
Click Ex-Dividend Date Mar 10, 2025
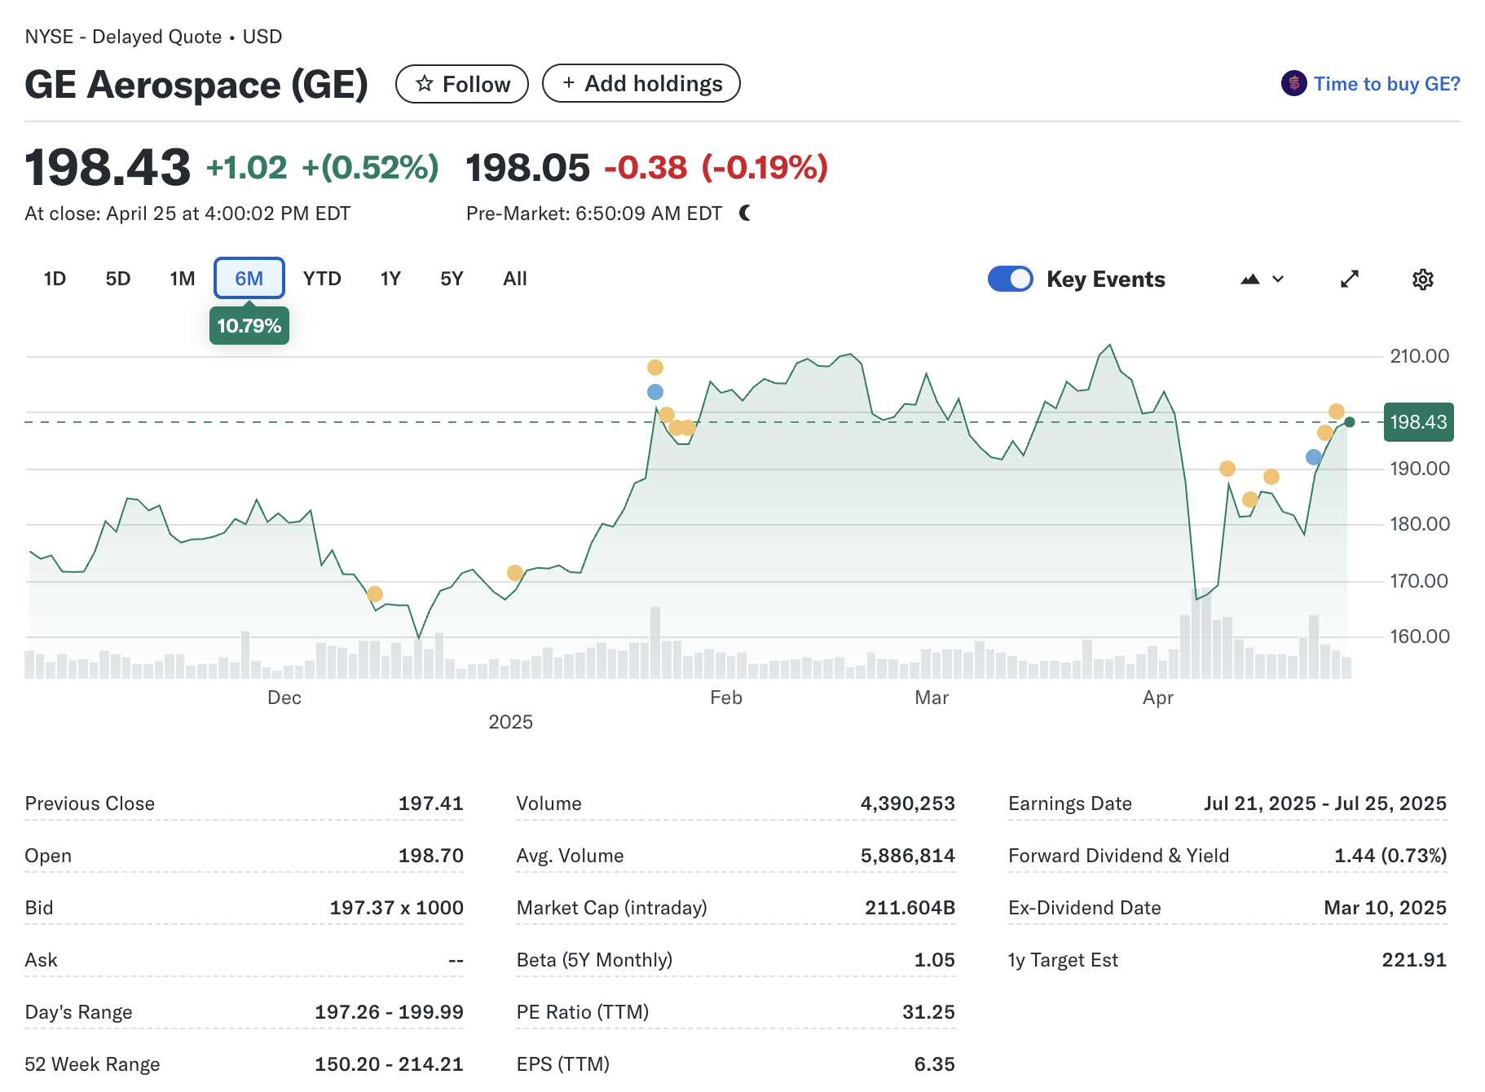click(x=1386, y=908)
